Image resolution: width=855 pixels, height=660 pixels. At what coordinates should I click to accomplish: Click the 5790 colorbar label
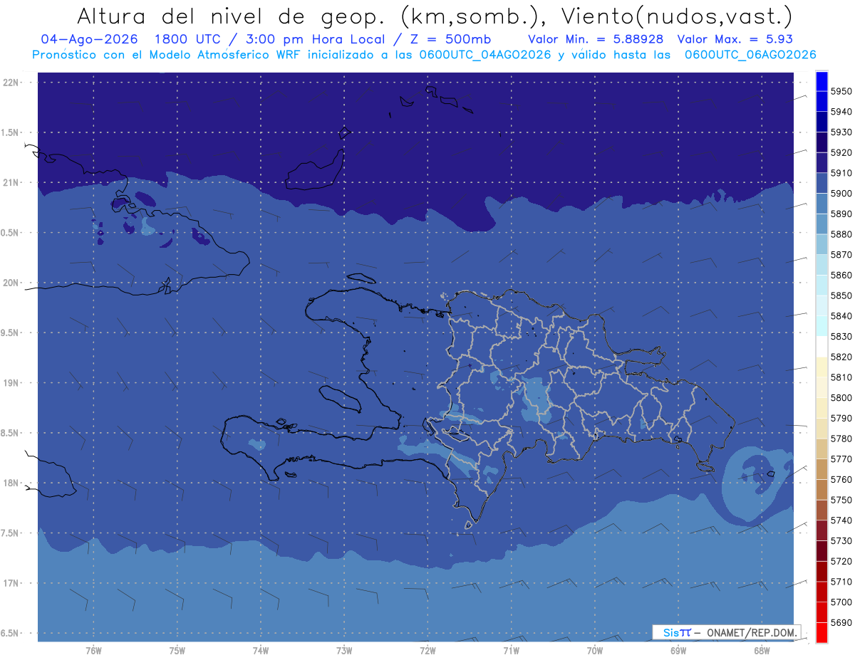pos(841,418)
